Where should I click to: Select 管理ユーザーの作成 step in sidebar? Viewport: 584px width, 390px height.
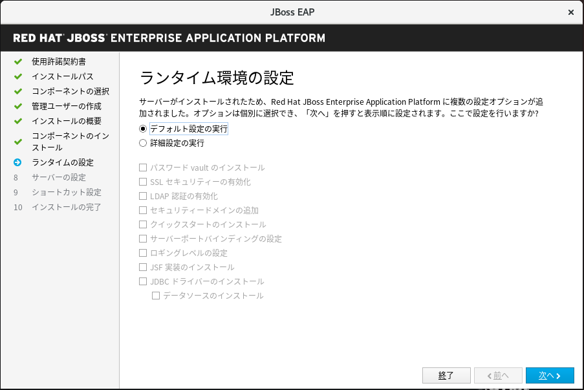tap(67, 106)
